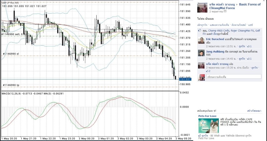Like the Pets For Love page

point(203,136)
